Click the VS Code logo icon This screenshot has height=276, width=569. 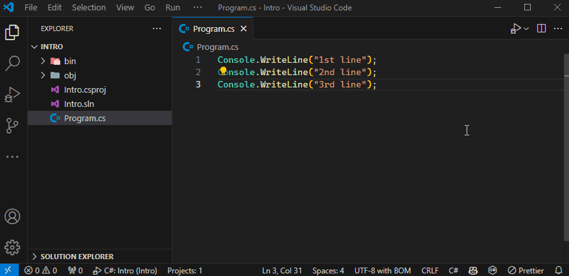[x=8, y=8]
